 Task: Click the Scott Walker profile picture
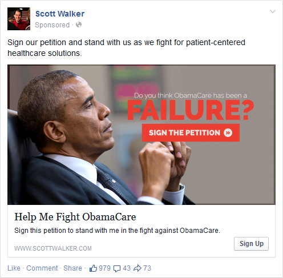coord(19,19)
